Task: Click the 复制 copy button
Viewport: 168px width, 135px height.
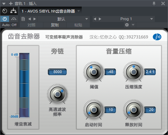Action: click(55, 25)
